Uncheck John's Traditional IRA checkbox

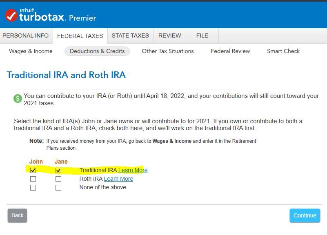tap(33, 170)
